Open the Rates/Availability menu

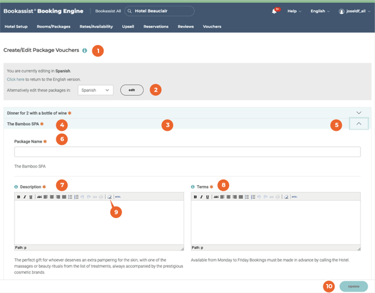[x=96, y=26]
